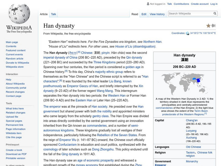Open a Random article
Viewport: 221px width, 166px height.
(15, 58)
